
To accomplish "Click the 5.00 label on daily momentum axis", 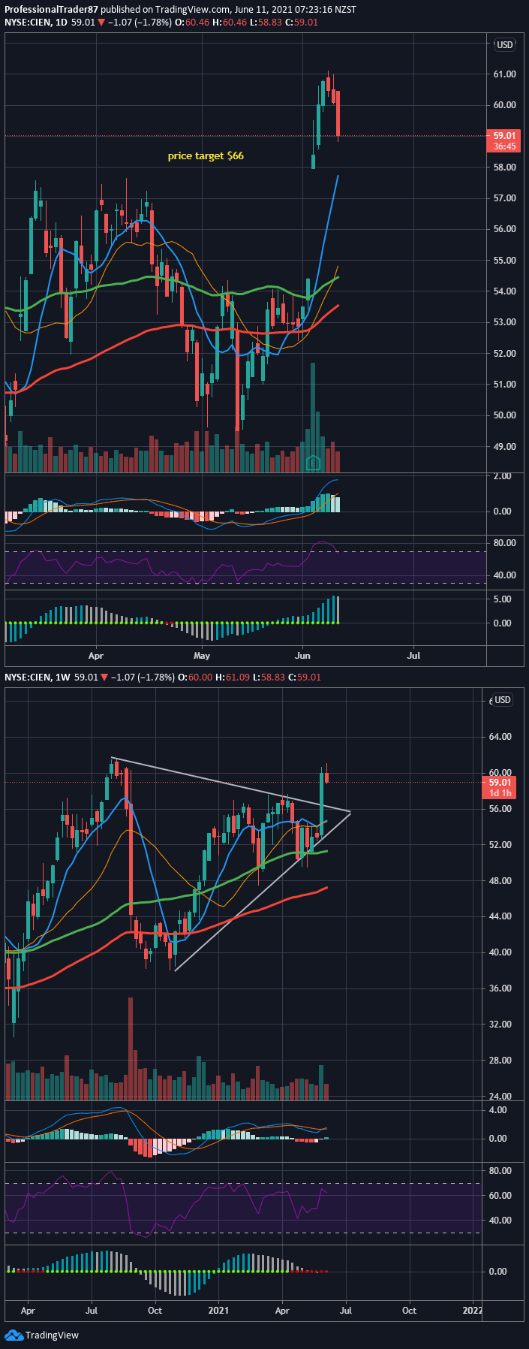I will coord(502,599).
